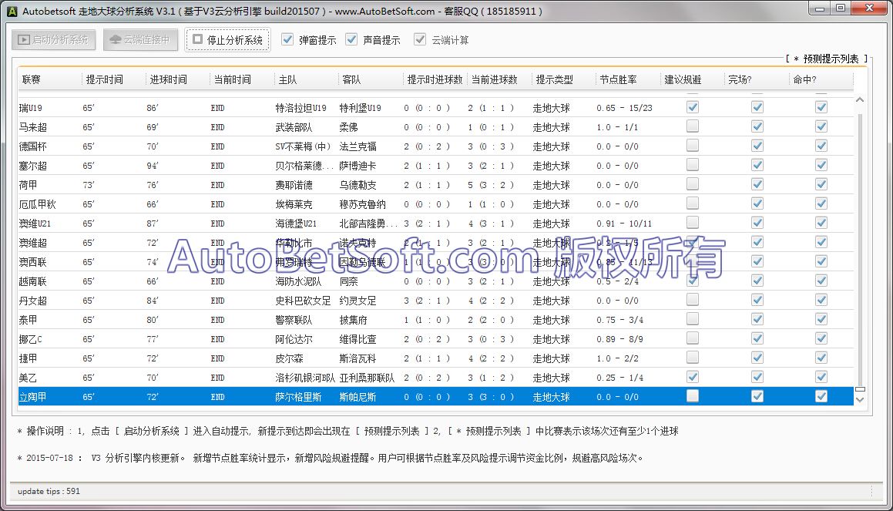Click the list's scroll down arrow
The width and height of the screenshot is (893, 511).
pyautogui.click(x=860, y=399)
